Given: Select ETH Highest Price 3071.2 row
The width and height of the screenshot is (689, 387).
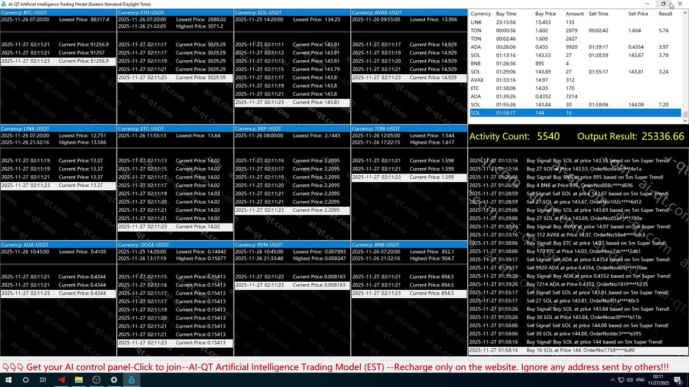Looking at the screenshot, I should (175, 26).
